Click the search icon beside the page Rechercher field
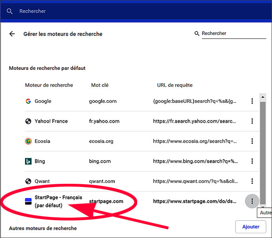This screenshot has width=272, height=238. 197,33
